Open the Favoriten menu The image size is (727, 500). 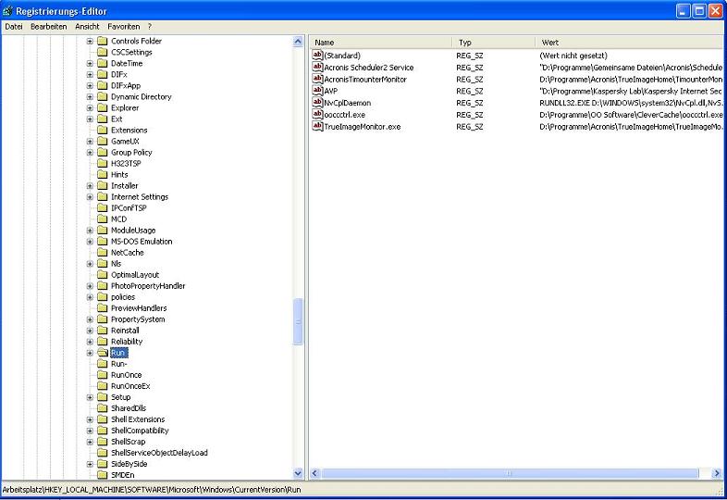coord(124,27)
